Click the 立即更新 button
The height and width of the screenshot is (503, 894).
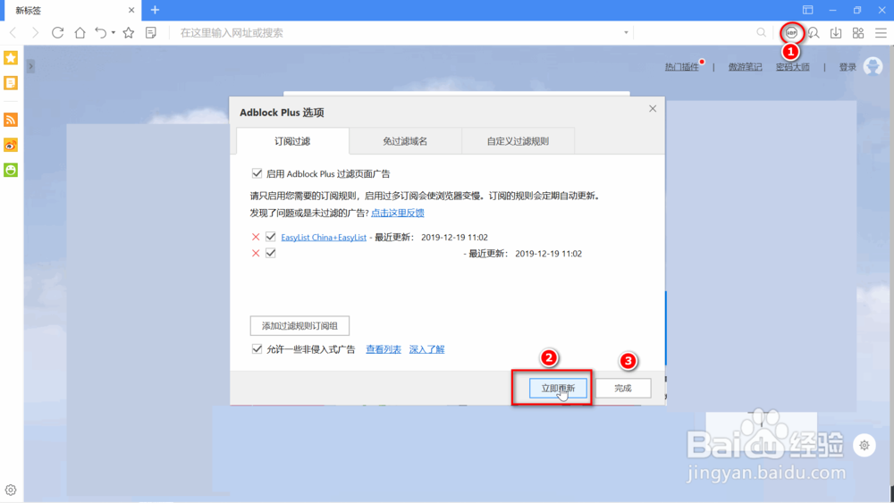tap(558, 388)
